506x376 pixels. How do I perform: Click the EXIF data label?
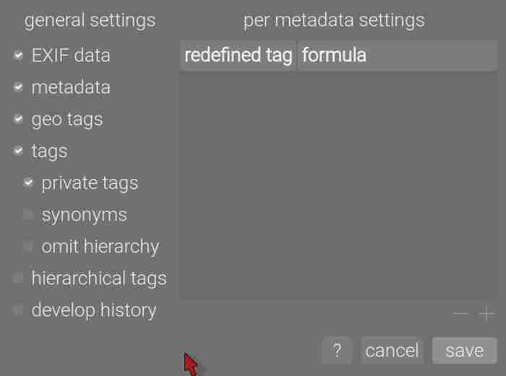[x=71, y=56]
